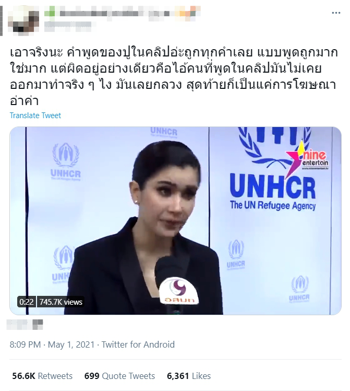View the 6,361 Likes list
Screen dimensions: 350x391
(x=189, y=376)
